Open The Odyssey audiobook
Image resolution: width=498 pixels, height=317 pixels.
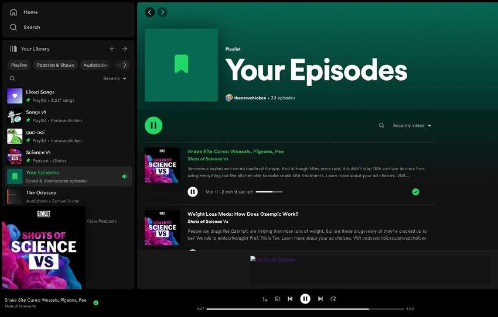pyautogui.click(x=69, y=197)
